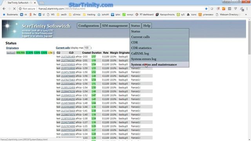Open the Not secure site info icon
This screenshot has width=251, height=141.
pyautogui.click(x=20, y=9)
